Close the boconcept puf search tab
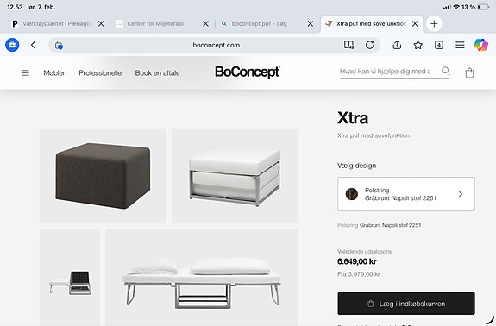Viewport: 496px width, 326px height. (x=311, y=23)
